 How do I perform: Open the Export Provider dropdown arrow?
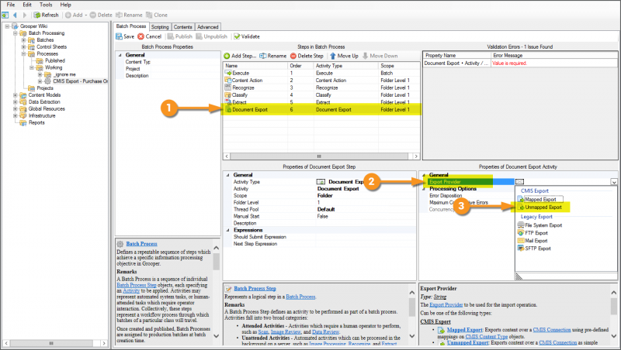tap(613, 182)
